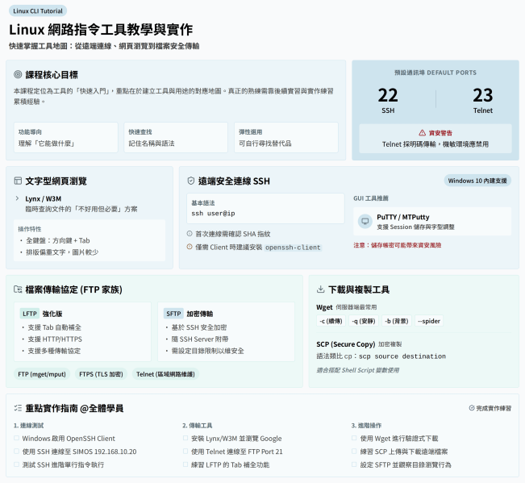Click the shield icon beside 遠端安全連線 SSH
The height and width of the screenshot is (483, 525).
190,181
